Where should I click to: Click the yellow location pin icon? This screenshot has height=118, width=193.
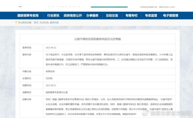(16, 22)
